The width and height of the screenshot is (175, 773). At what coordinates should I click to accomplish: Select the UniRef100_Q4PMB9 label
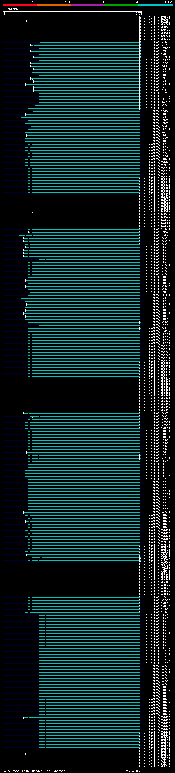pyautogui.click(x=157, y=331)
